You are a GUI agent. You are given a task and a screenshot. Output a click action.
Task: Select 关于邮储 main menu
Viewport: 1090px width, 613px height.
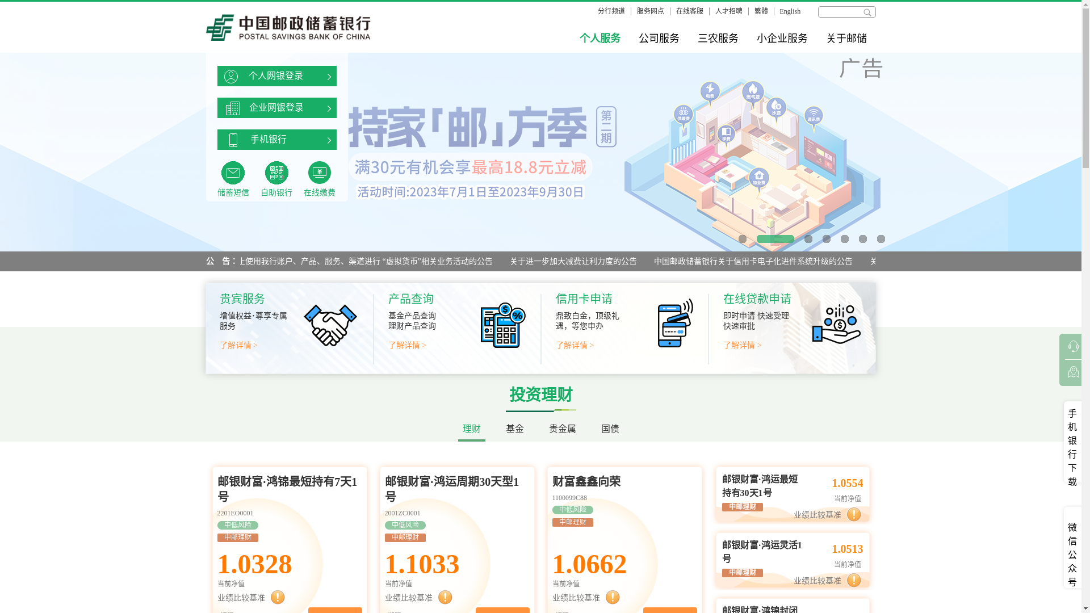tap(846, 38)
